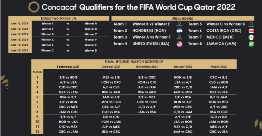Image resolution: width=262 pixels, height=136 pixels.
Task: Click USA vs MEX in November 2021
Action: [x=147, y=92]
